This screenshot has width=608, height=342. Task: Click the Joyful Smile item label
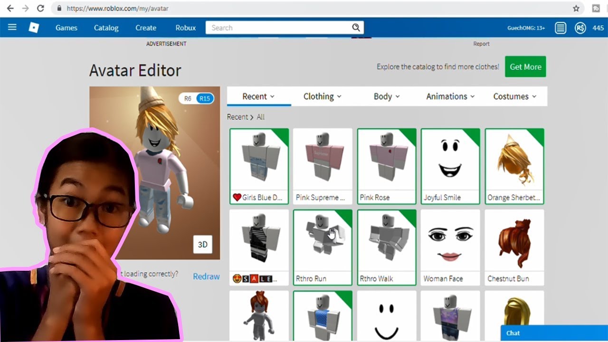(x=442, y=198)
